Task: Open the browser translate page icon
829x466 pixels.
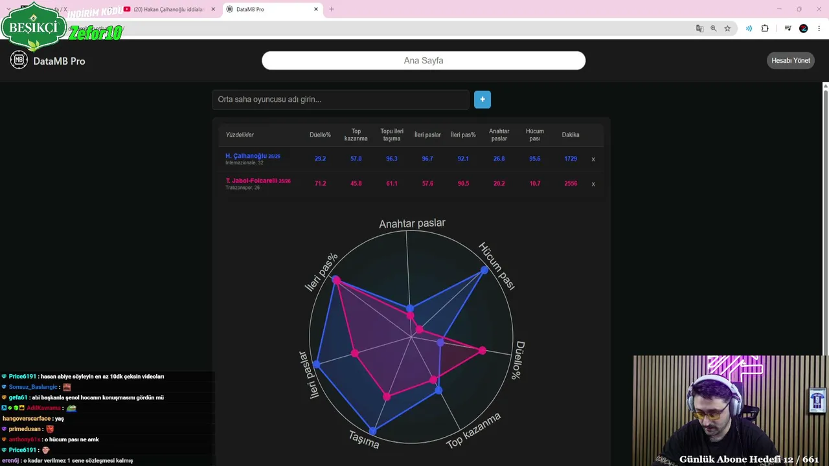Action: (x=699, y=28)
